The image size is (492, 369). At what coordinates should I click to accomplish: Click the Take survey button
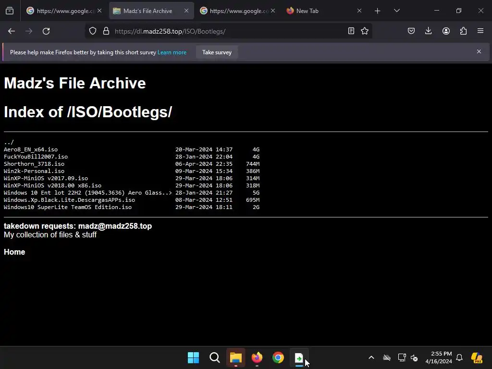217,52
